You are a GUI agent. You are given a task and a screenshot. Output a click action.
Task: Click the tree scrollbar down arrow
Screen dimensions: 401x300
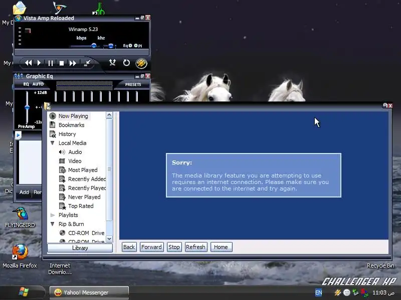tap(109, 239)
